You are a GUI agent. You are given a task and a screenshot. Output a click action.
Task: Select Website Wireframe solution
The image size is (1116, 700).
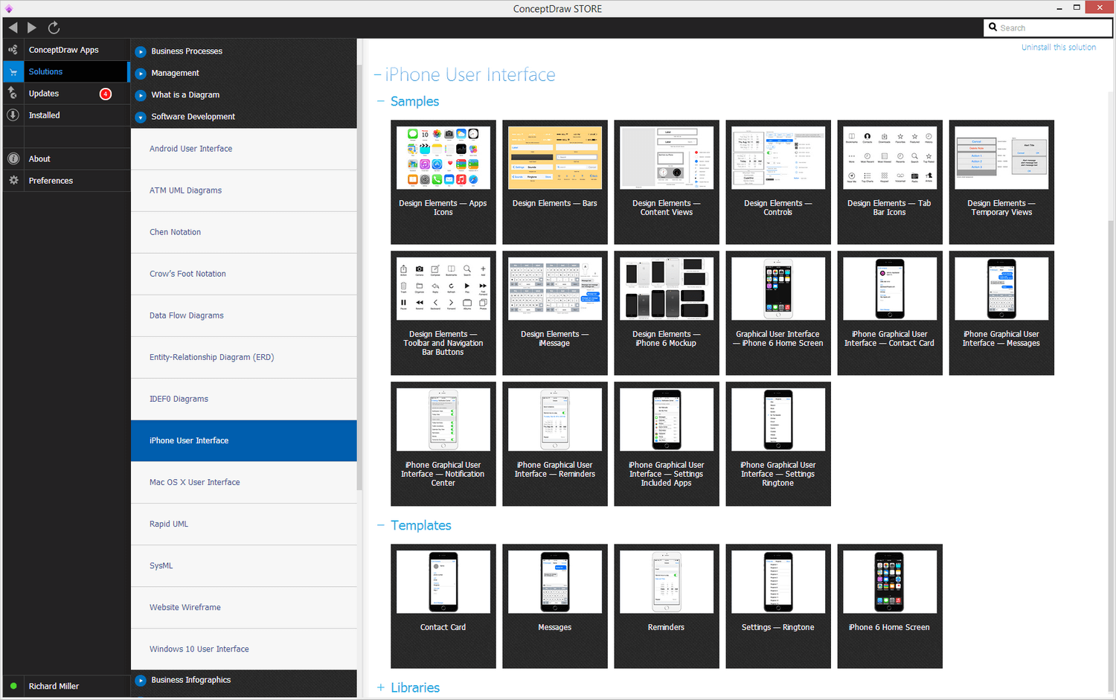pos(243,607)
